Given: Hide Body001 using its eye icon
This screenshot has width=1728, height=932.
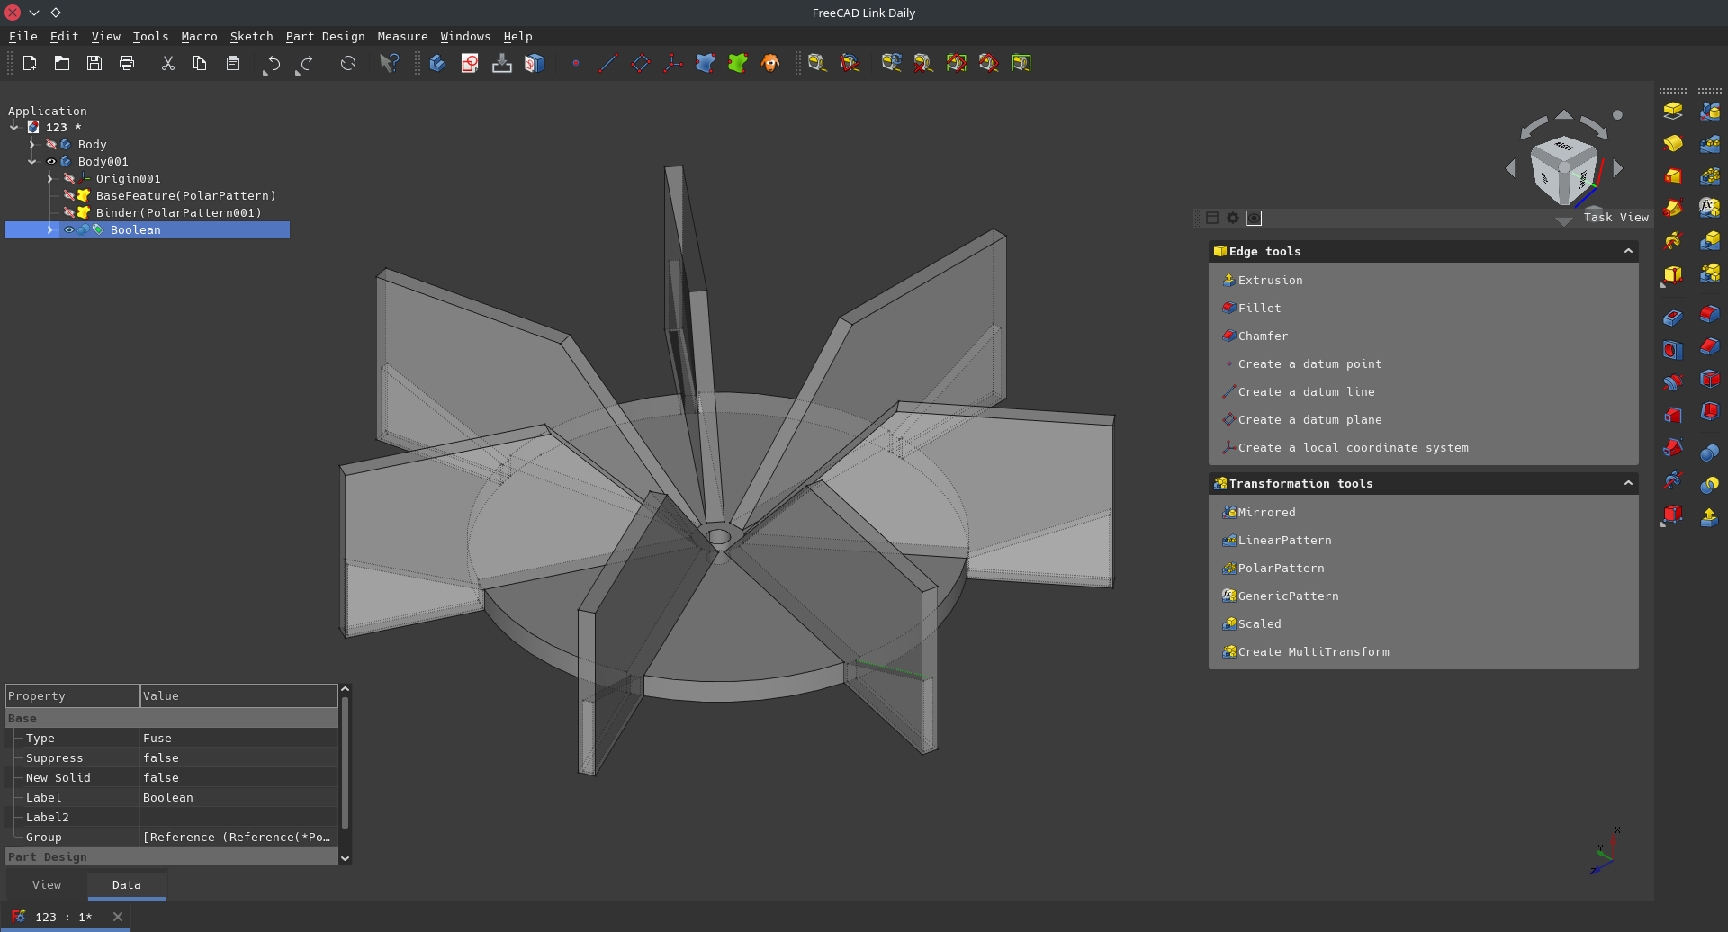Looking at the screenshot, I should coord(51,162).
